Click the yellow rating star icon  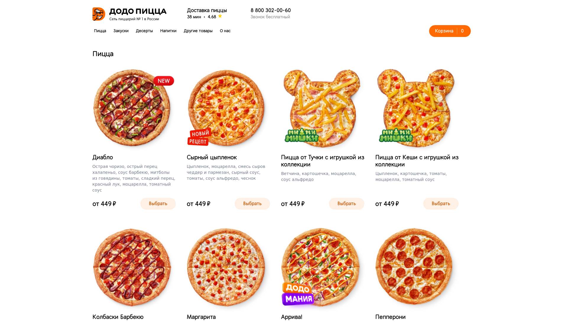(220, 16)
